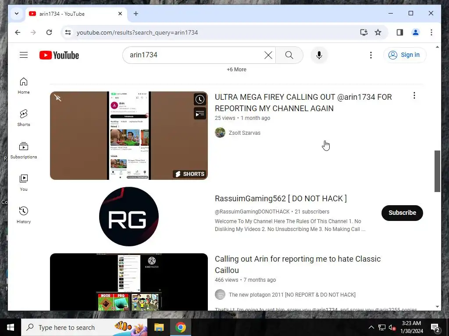The height and width of the screenshot is (336, 449).
Task: Reload the page
Action: coord(49,32)
